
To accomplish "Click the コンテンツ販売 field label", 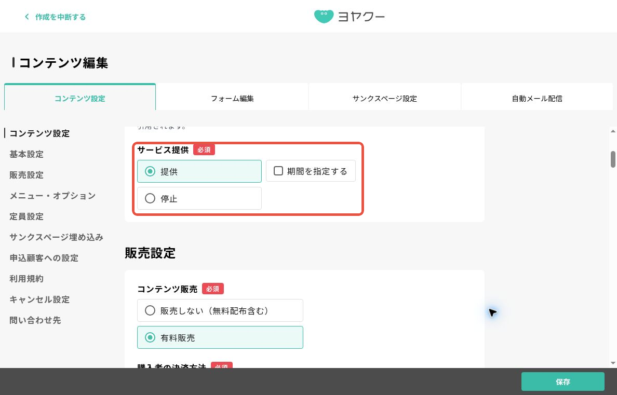I will point(167,289).
